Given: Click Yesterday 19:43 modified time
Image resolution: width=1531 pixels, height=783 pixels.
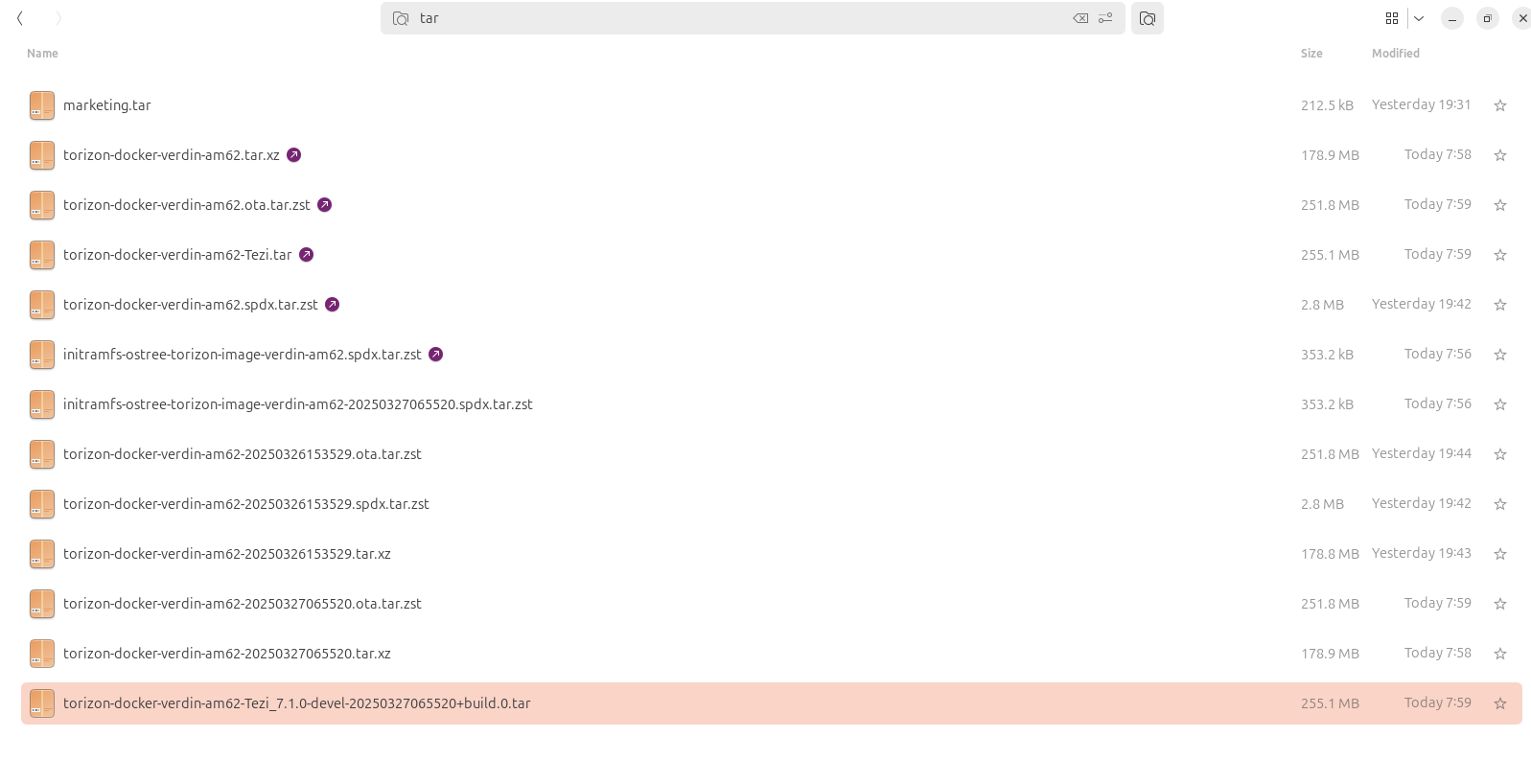Looking at the screenshot, I should [x=1421, y=553].
